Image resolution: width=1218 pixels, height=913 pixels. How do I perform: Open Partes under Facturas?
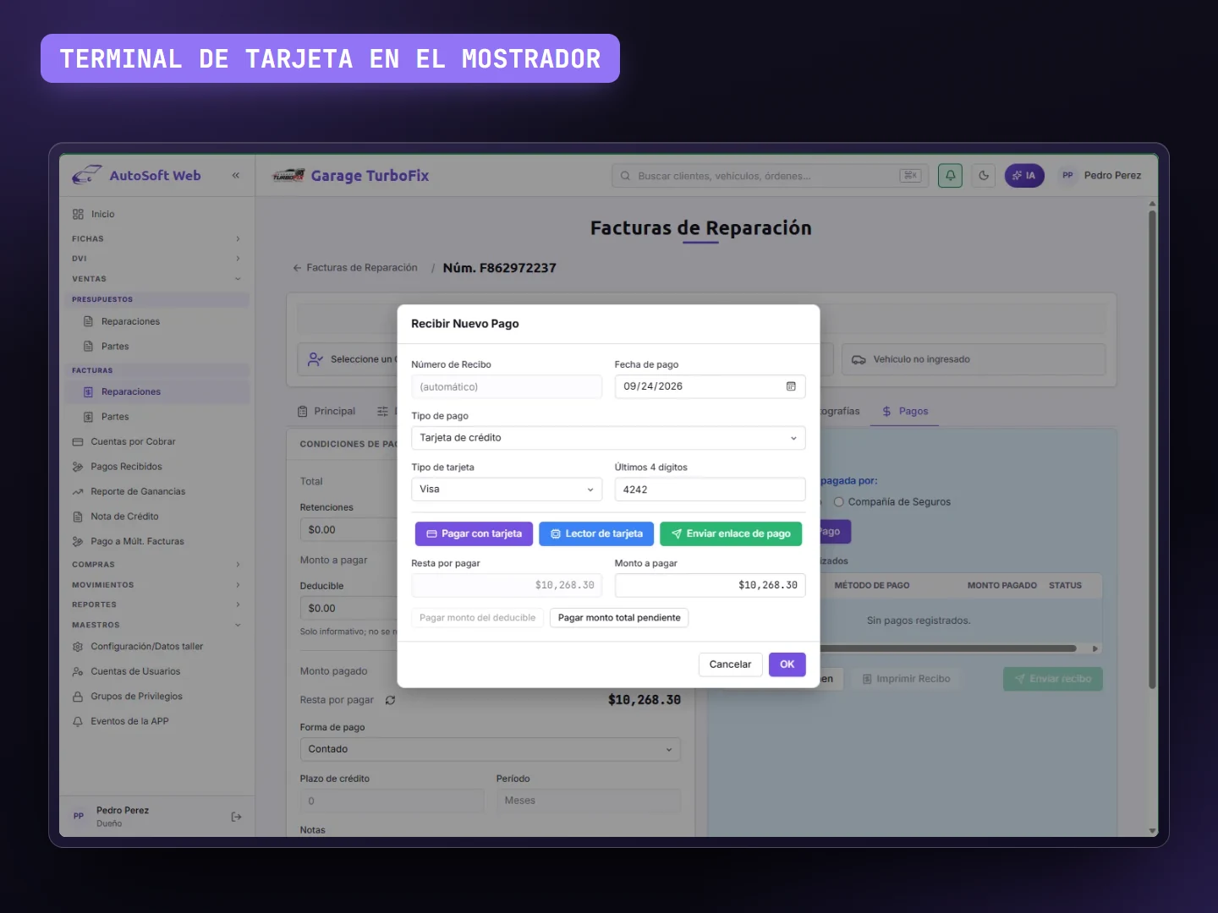(156, 417)
